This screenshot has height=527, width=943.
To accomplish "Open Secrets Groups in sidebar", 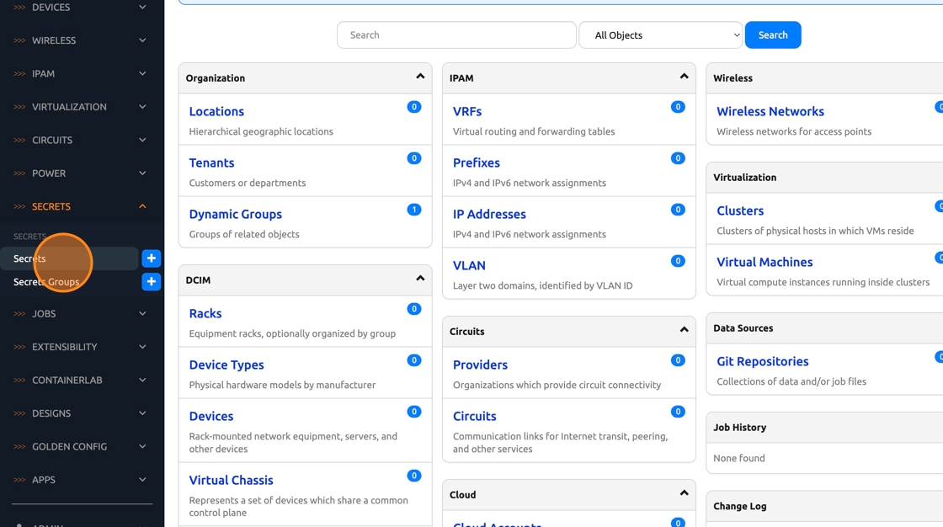I will pyautogui.click(x=46, y=282).
